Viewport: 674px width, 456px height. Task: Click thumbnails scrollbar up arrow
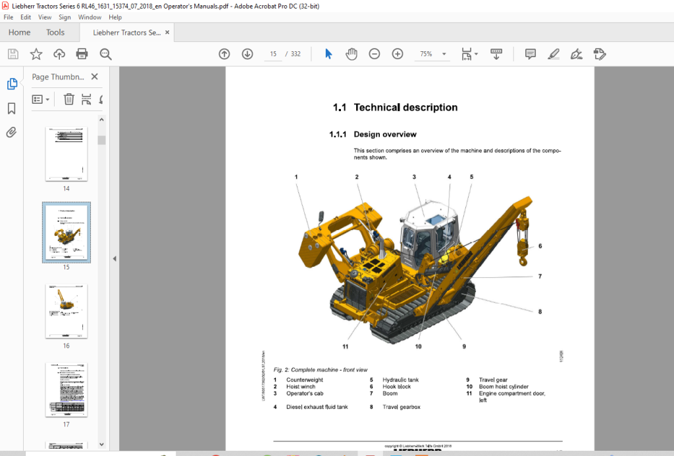101,120
